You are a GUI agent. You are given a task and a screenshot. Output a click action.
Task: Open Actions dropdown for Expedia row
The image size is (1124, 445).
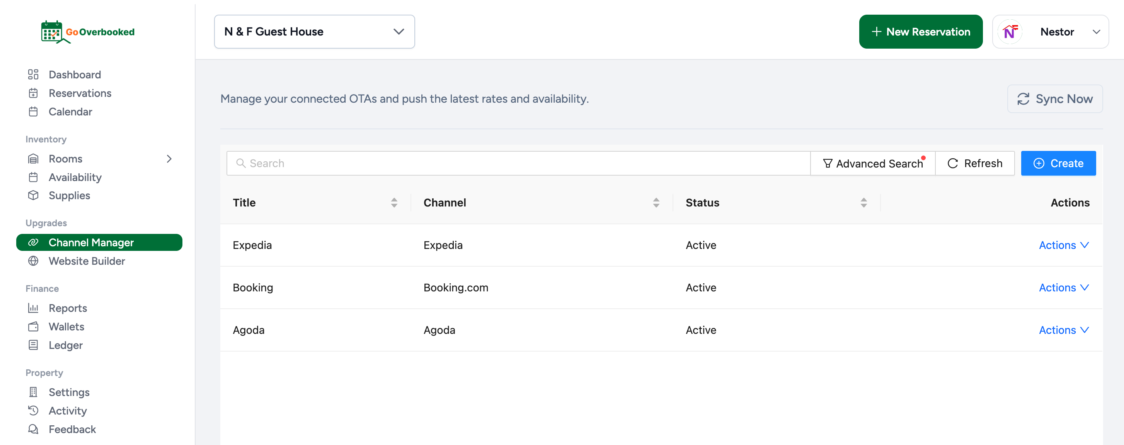(x=1064, y=245)
